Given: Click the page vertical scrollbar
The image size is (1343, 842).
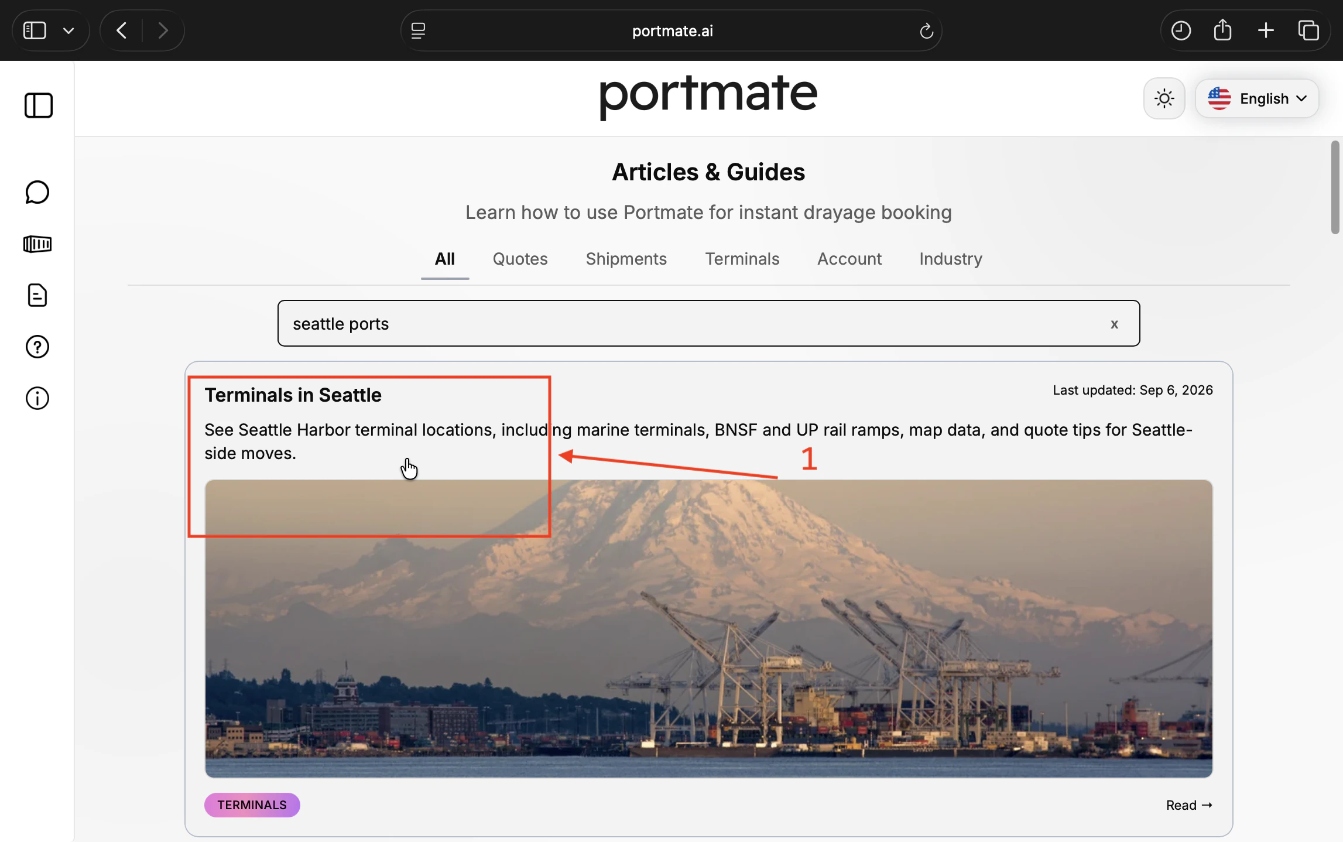Looking at the screenshot, I should point(1335,187).
